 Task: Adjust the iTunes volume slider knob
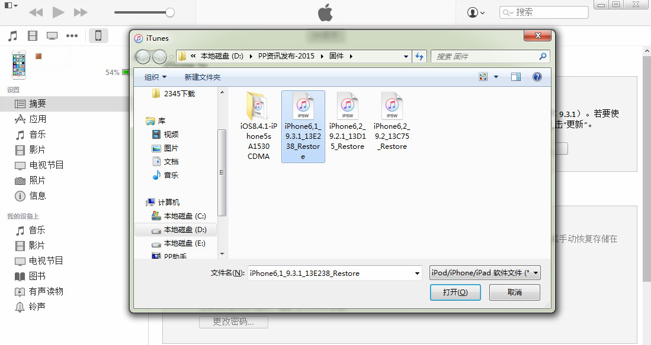[170, 12]
